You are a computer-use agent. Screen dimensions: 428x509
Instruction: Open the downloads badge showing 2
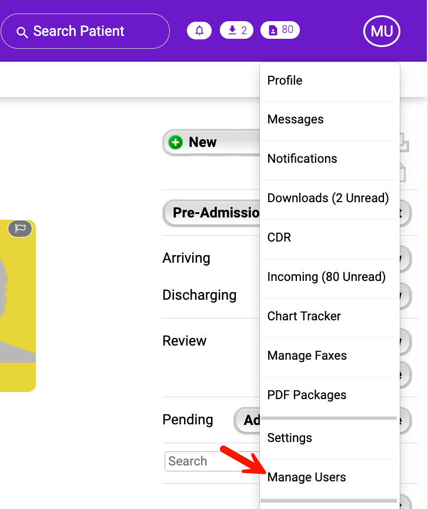tap(238, 31)
